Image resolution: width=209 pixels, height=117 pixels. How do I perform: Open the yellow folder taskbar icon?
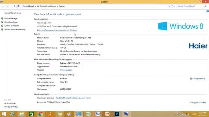(60, 114)
